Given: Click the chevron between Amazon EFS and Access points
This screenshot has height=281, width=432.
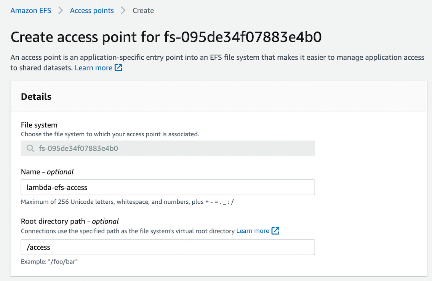Looking at the screenshot, I should [x=60, y=11].
